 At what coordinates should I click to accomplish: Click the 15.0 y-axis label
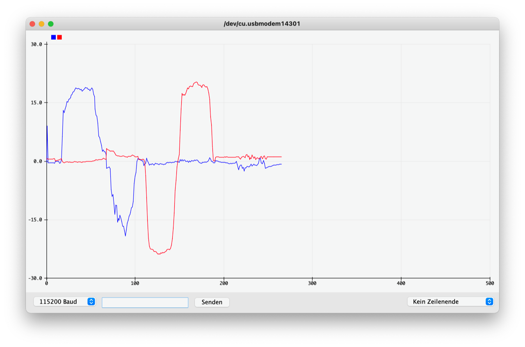click(x=37, y=103)
